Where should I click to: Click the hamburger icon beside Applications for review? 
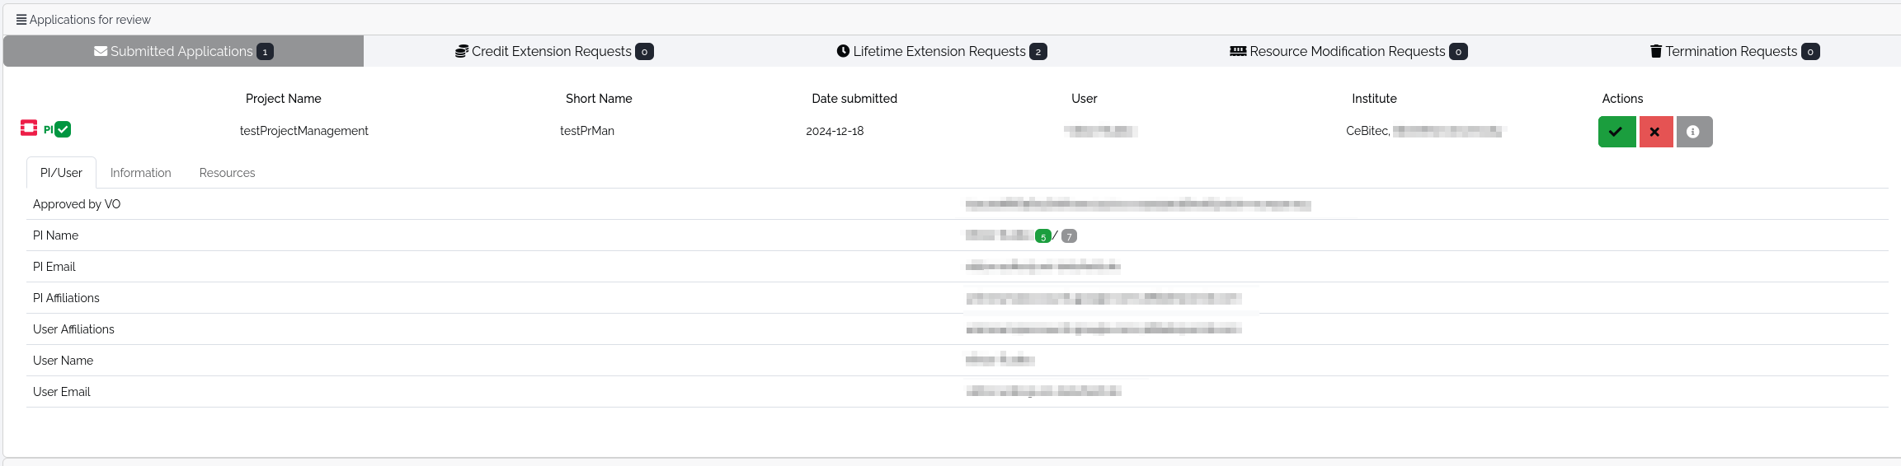[x=21, y=20]
